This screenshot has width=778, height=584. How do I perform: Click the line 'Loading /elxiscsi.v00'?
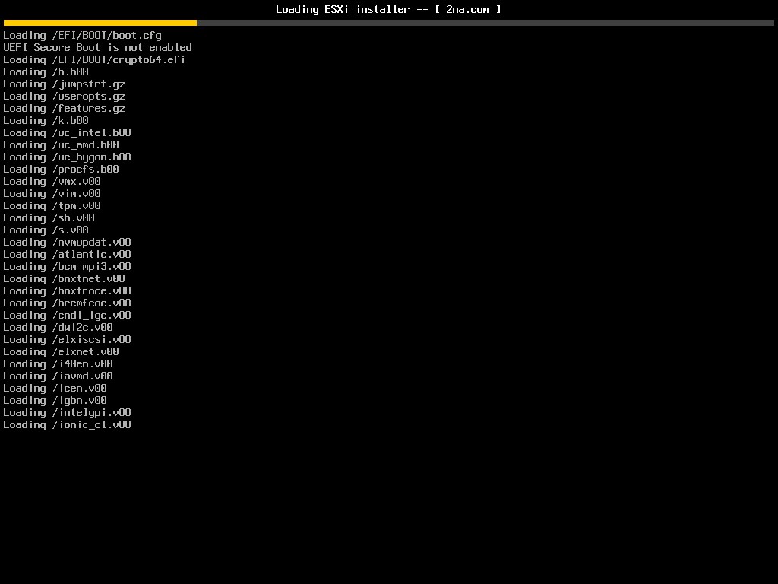pos(68,340)
